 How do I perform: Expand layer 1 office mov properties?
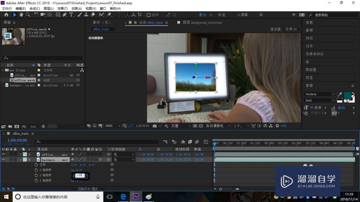(x=21, y=155)
